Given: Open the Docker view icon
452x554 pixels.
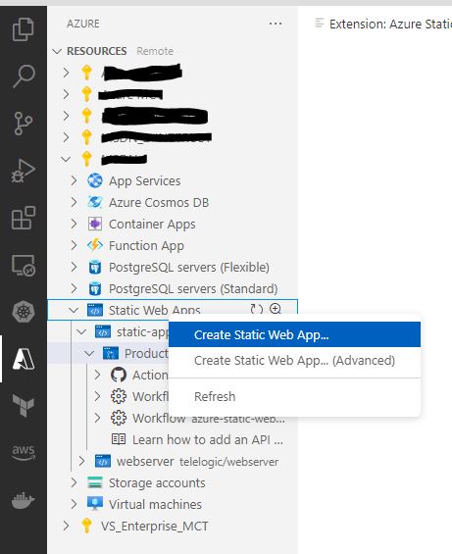Looking at the screenshot, I should (24, 500).
